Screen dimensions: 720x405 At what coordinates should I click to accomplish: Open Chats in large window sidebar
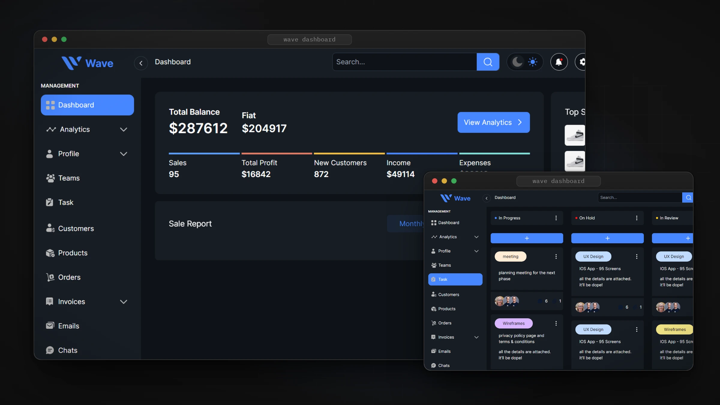(87, 350)
